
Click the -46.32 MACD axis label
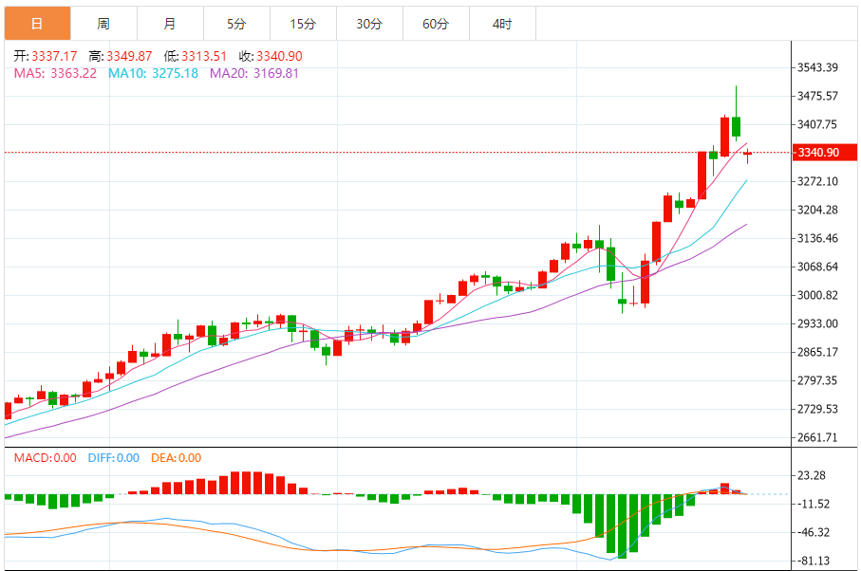coord(814,533)
